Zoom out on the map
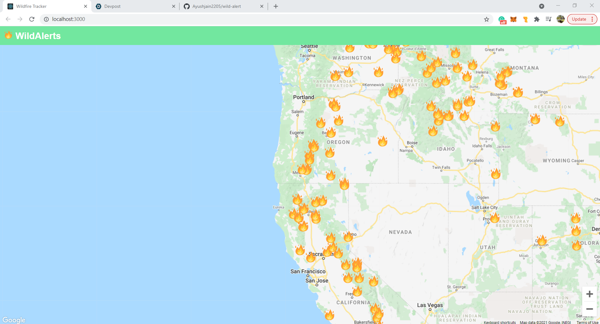The height and width of the screenshot is (324, 600). (590, 309)
